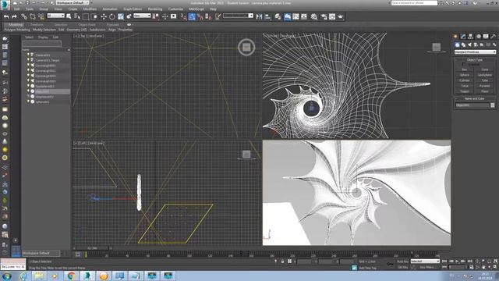499x281 pixels.
Task: Choose the Rectangular Selection Region icon
Action: 86,16
